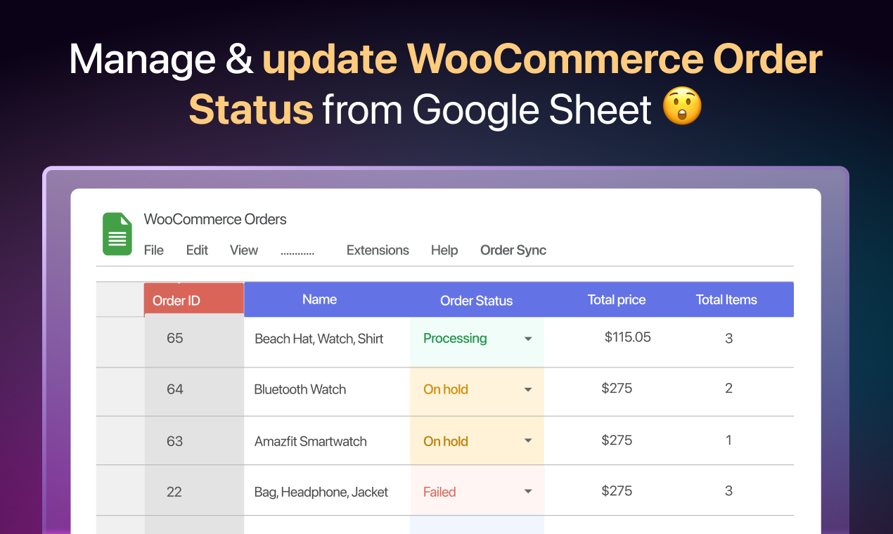Select the Total price column header

click(617, 299)
